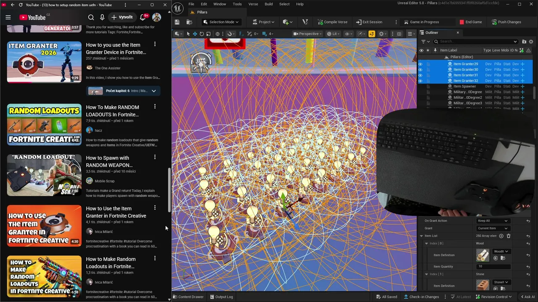The height and width of the screenshot is (302, 538).
Task: Select the Scale gizmo tool
Action: (208, 34)
